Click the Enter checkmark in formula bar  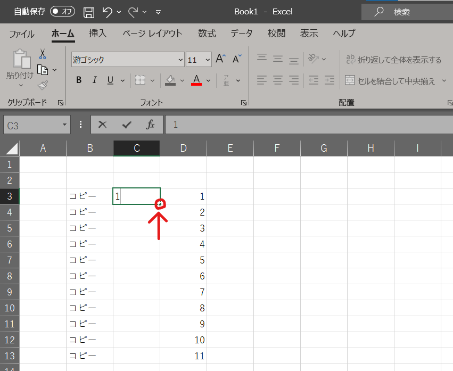[127, 125]
